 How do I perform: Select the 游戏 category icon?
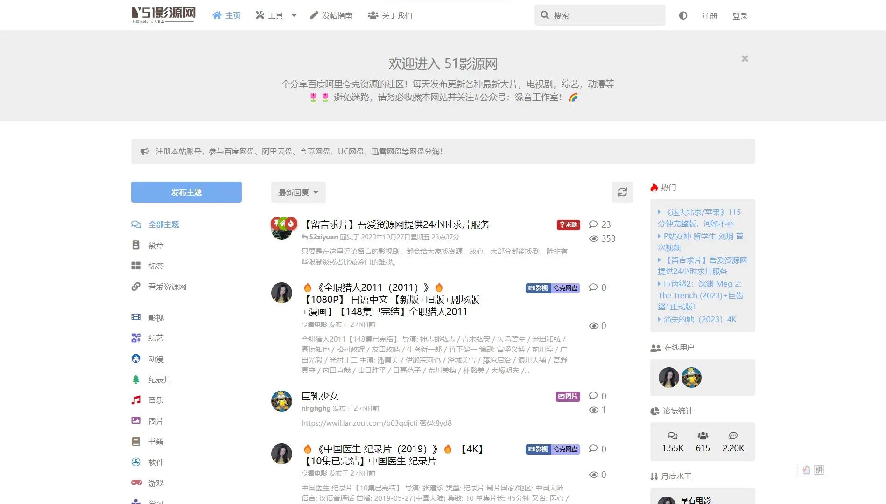click(136, 483)
